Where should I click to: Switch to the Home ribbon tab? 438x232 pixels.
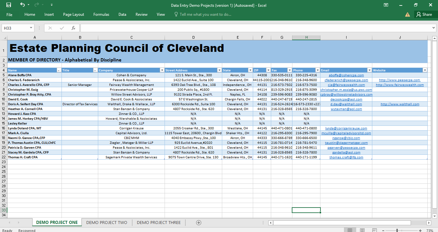30,14
